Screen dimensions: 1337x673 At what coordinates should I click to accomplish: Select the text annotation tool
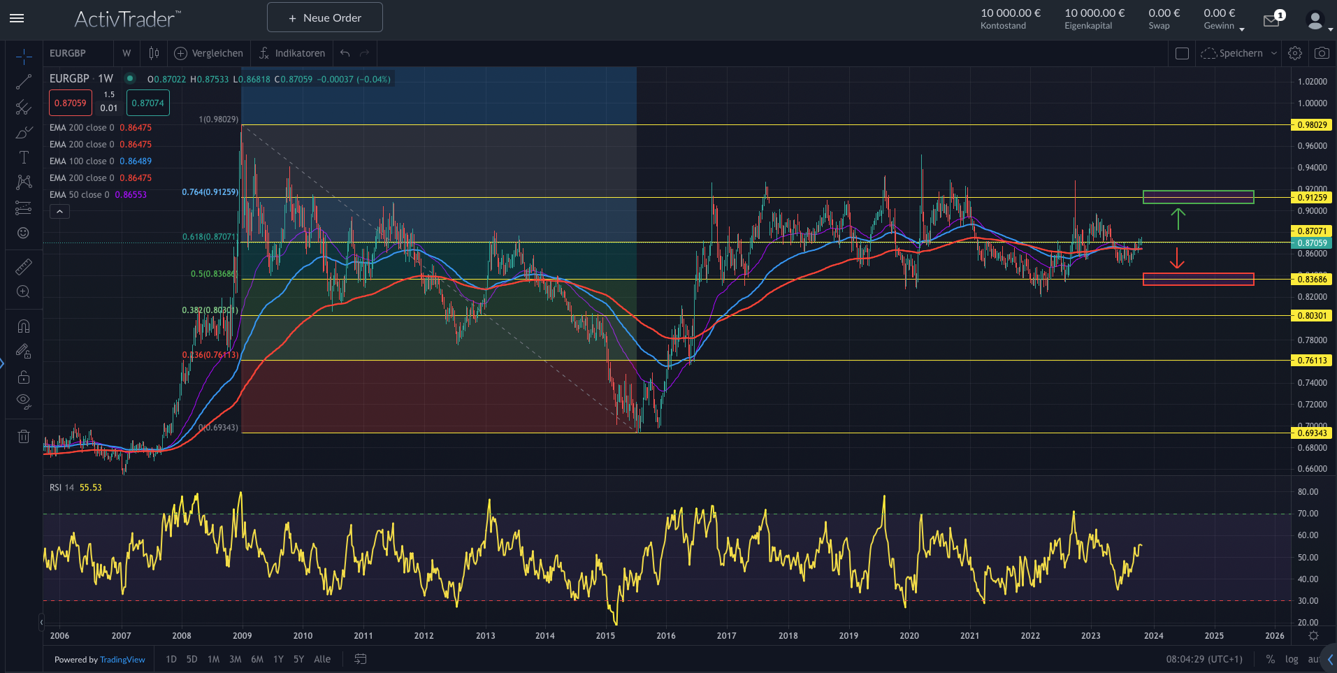tap(24, 157)
